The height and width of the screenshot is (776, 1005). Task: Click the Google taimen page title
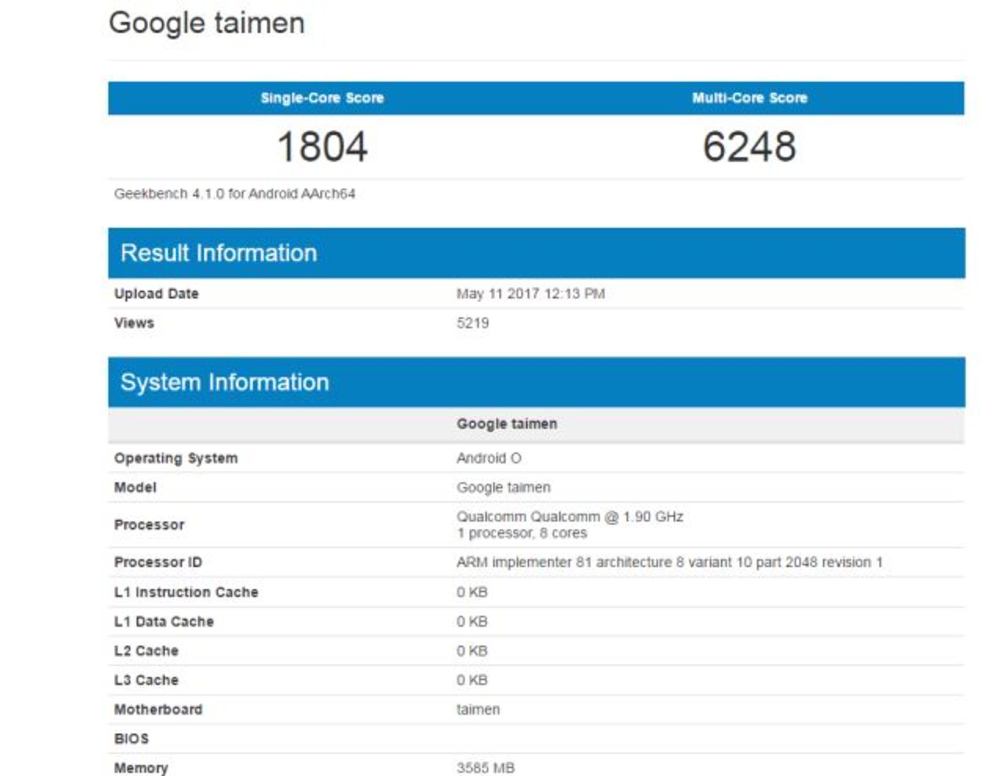pyautogui.click(x=206, y=24)
